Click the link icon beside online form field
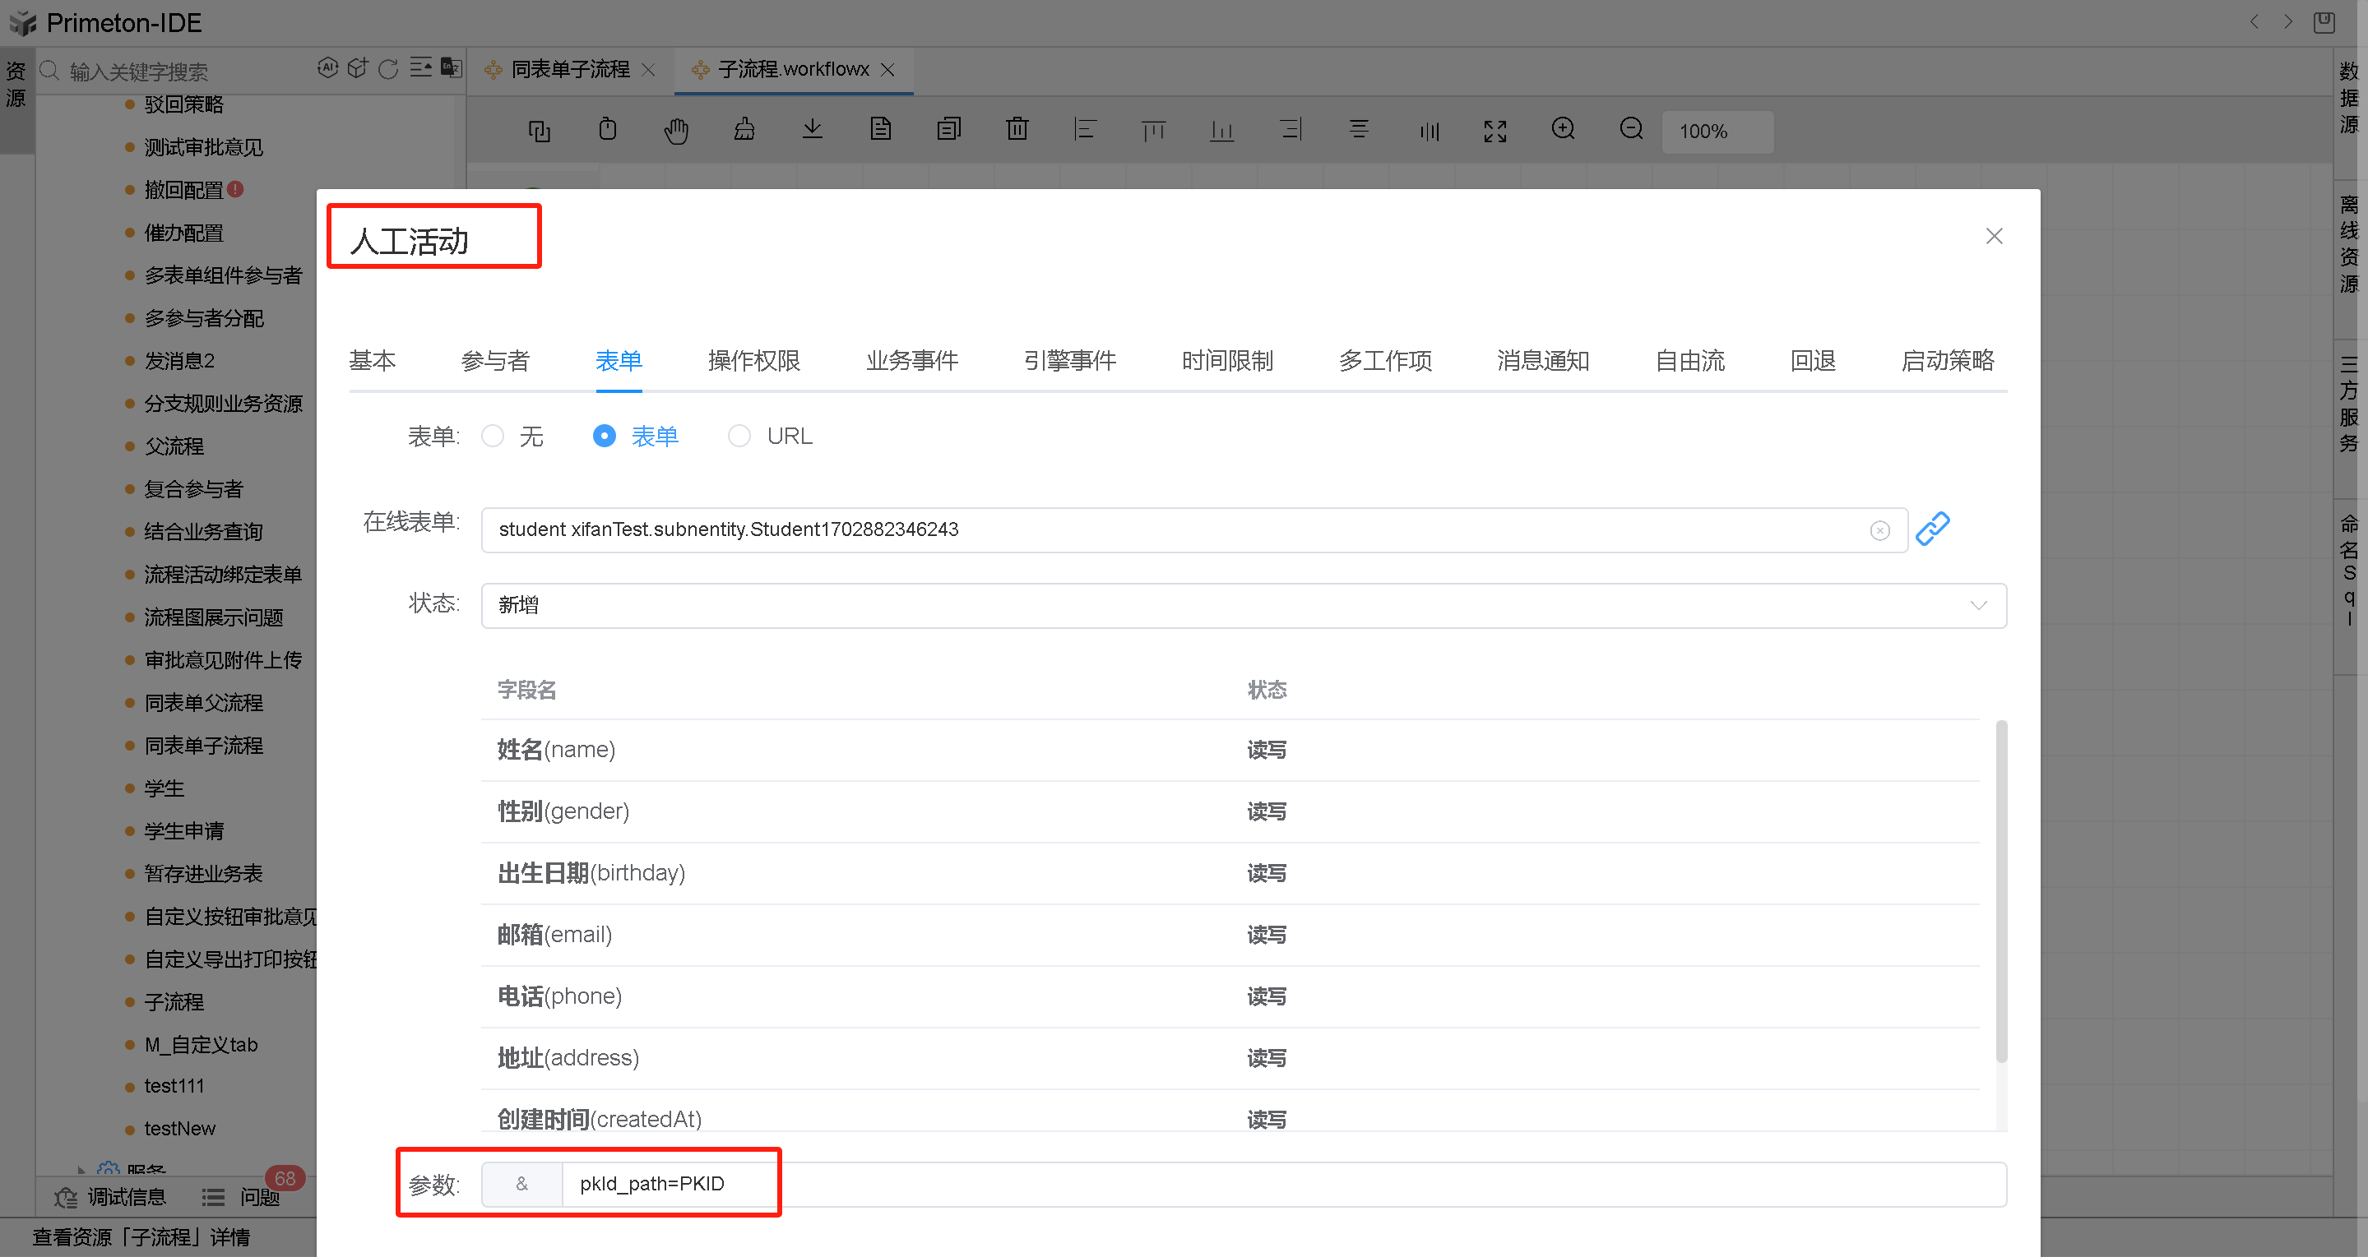The height and width of the screenshot is (1257, 2368). click(x=1931, y=529)
